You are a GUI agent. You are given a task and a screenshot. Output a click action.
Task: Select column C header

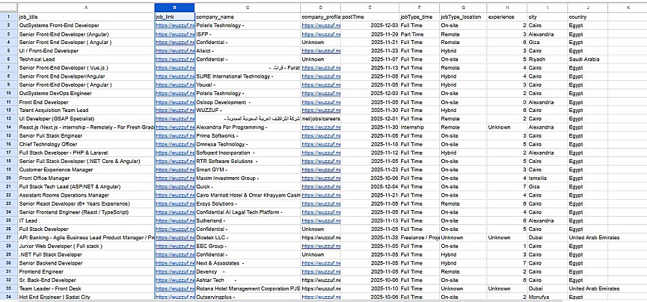(248, 8)
